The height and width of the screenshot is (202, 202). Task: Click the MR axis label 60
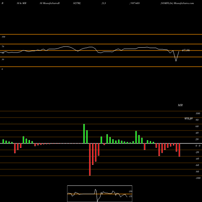(197, 126)
